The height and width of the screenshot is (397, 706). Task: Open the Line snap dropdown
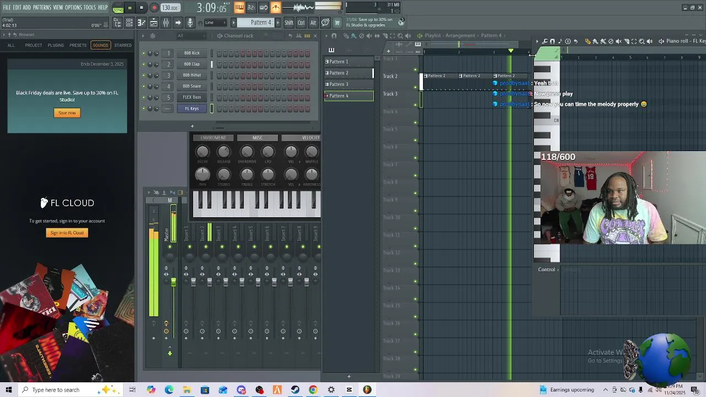pyautogui.click(x=215, y=23)
